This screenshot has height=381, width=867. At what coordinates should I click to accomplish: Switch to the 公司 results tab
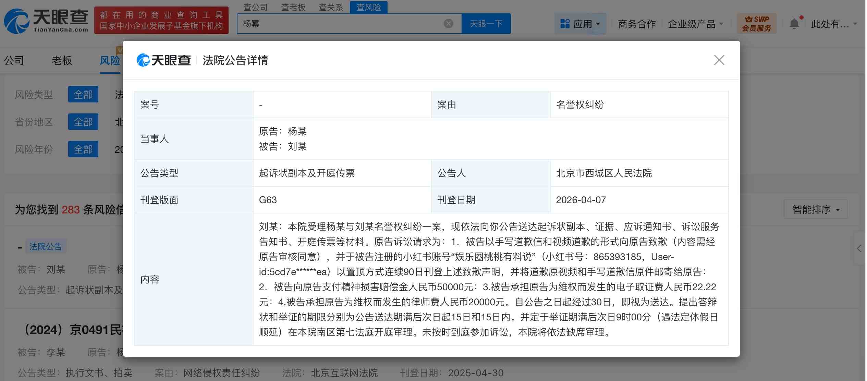[13, 60]
